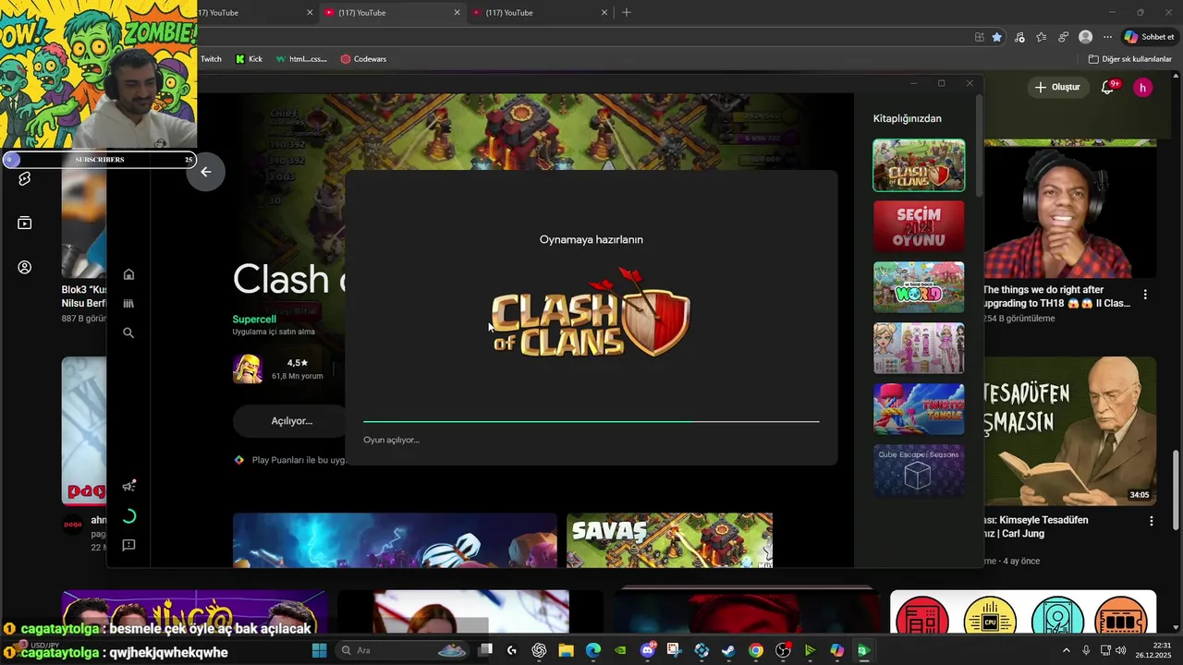1183x665 pixels.
Task: Open the Codewars bookmark
Action: pyautogui.click(x=363, y=59)
